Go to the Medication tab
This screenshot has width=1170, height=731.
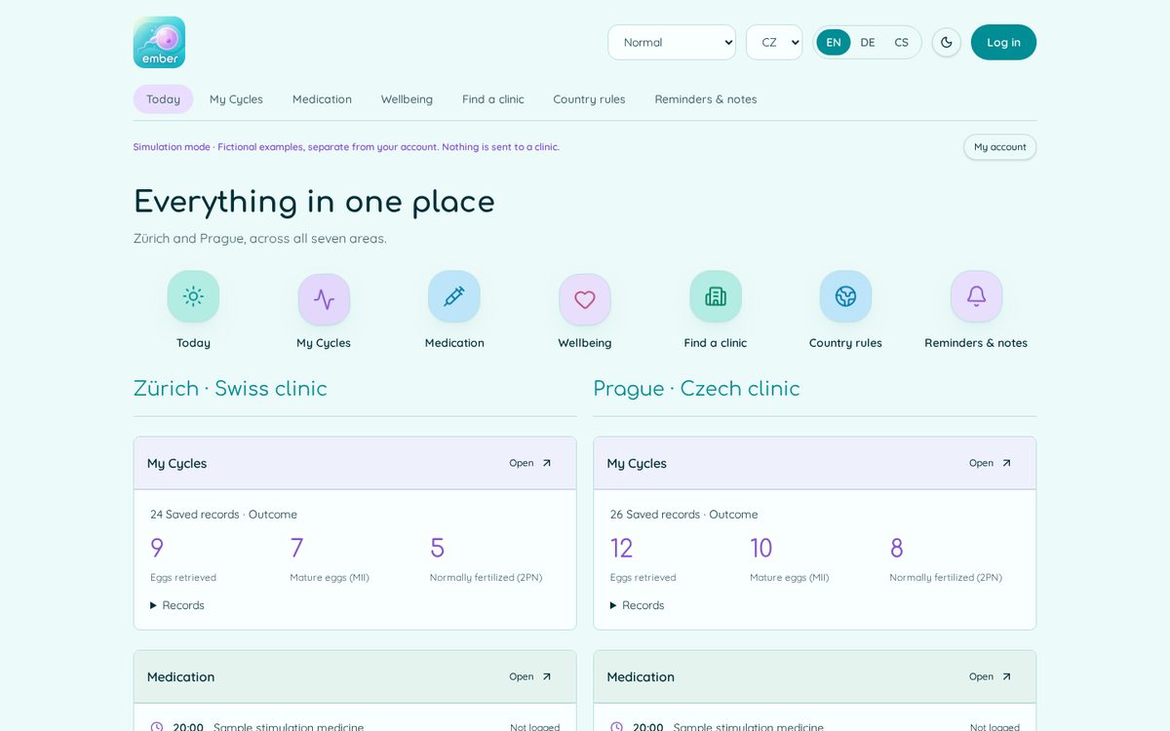coord(322,99)
